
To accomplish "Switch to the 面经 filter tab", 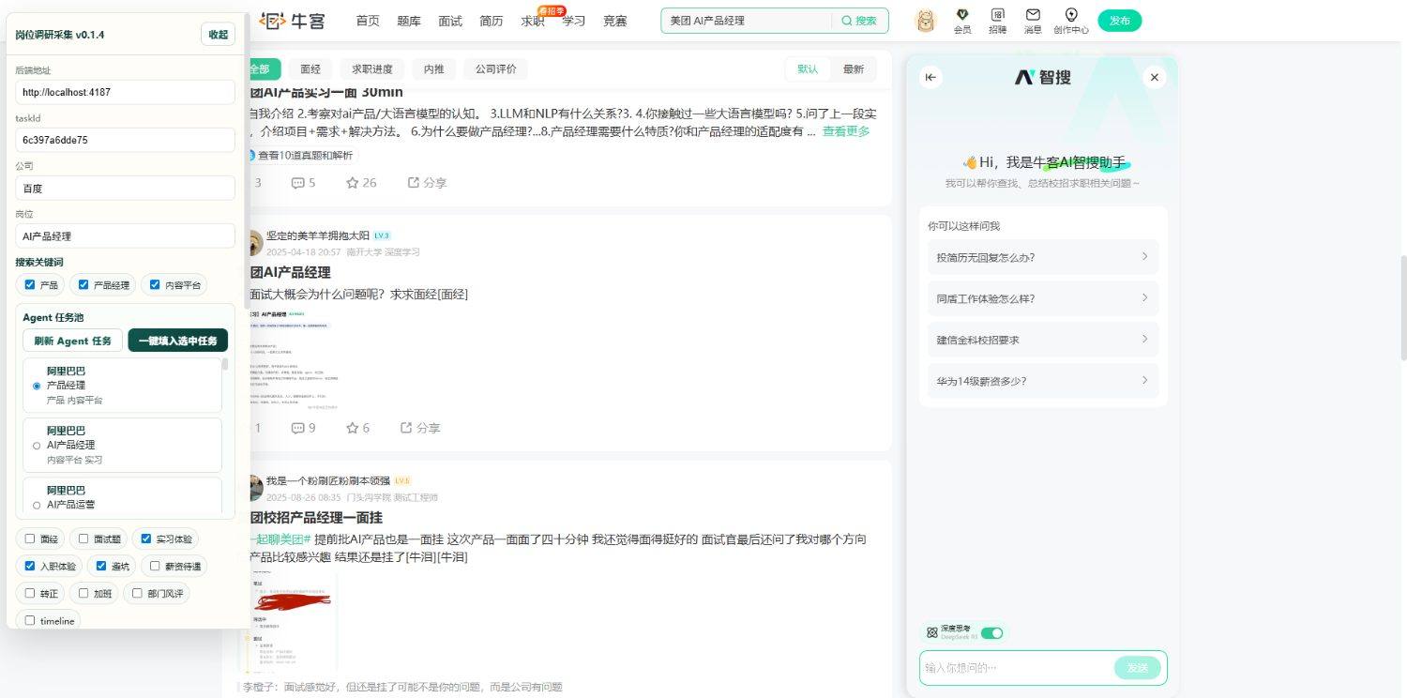I will [x=310, y=69].
